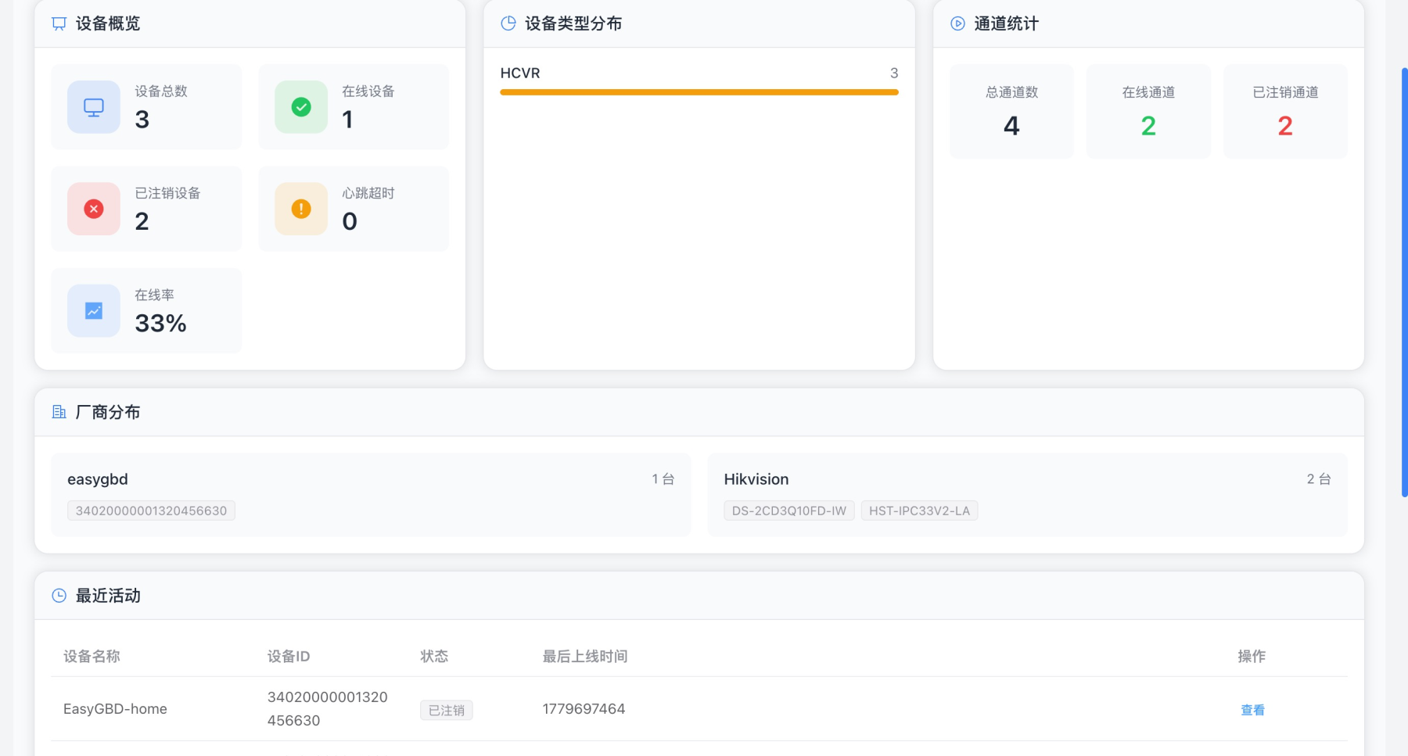
Task: Click the 通道统计 section title
Action: 1006,23
